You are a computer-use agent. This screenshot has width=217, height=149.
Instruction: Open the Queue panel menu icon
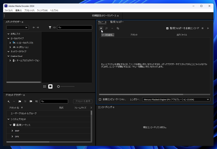click(105, 22)
